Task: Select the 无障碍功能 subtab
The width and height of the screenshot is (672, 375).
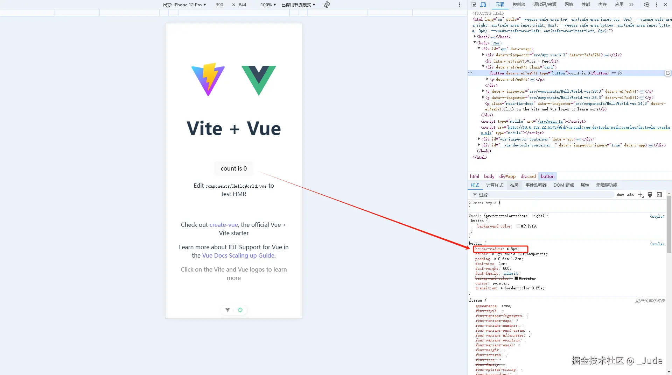Action: (607, 185)
